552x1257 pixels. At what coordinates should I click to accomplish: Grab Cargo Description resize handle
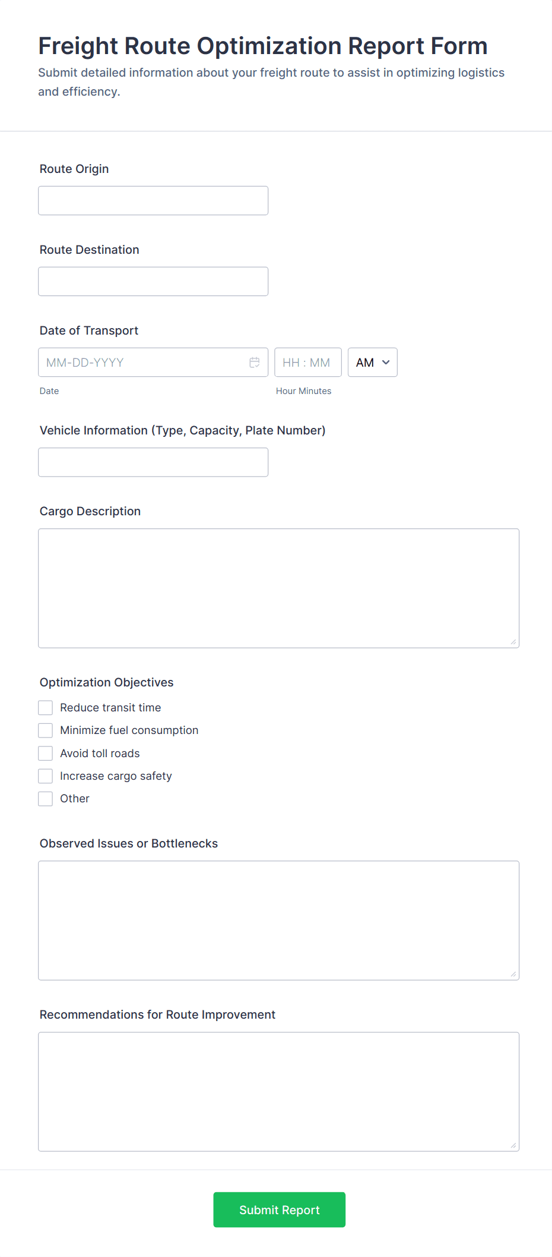point(513,642)
